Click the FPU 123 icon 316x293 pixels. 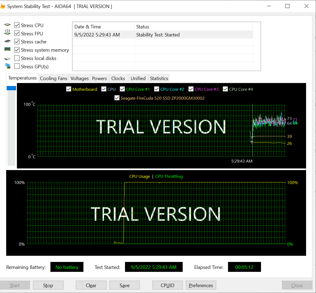pos(8,32)
